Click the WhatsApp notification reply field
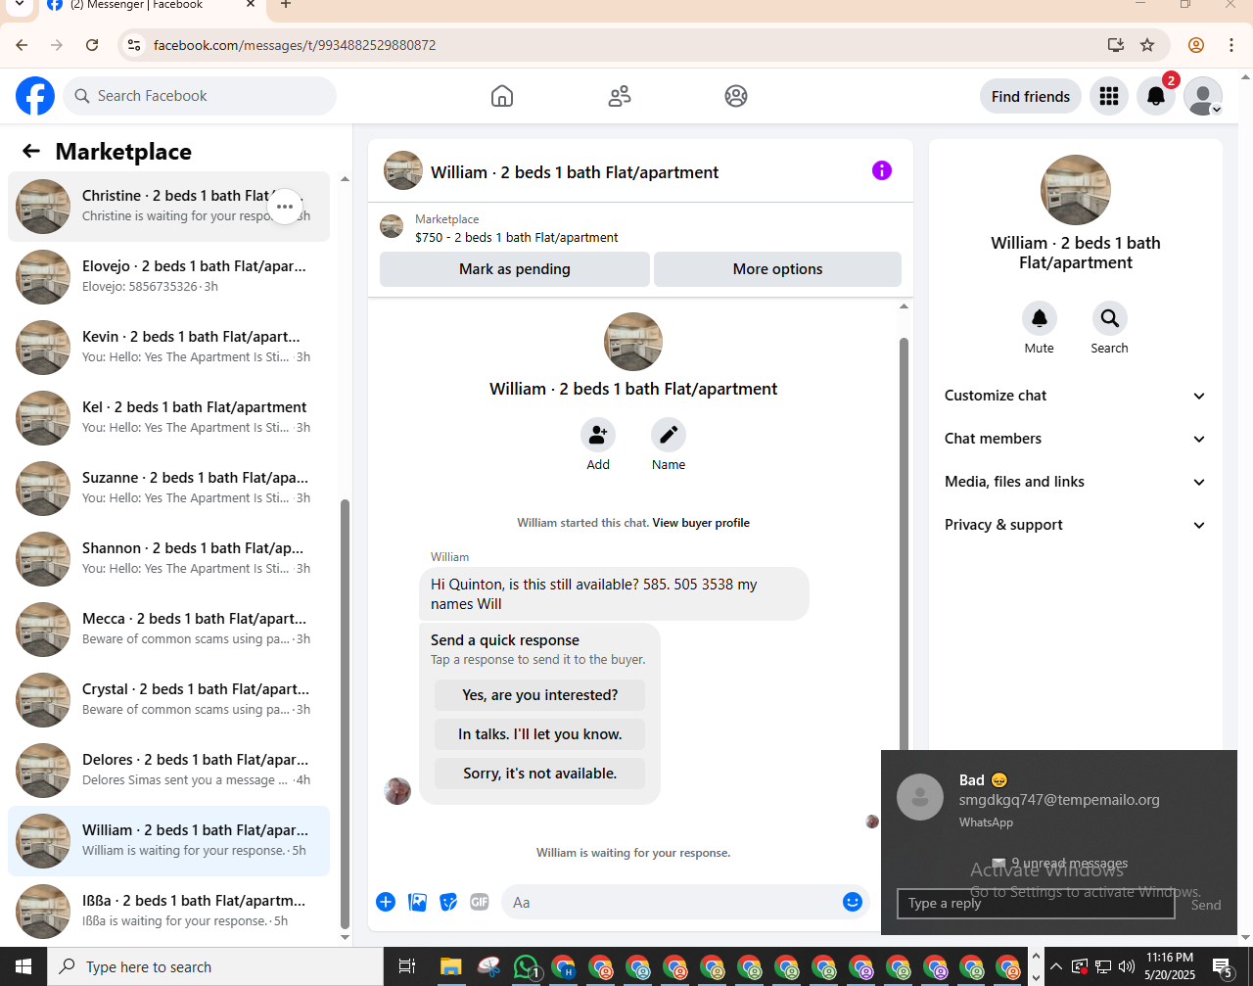1253x986 pixels. 1036,904
